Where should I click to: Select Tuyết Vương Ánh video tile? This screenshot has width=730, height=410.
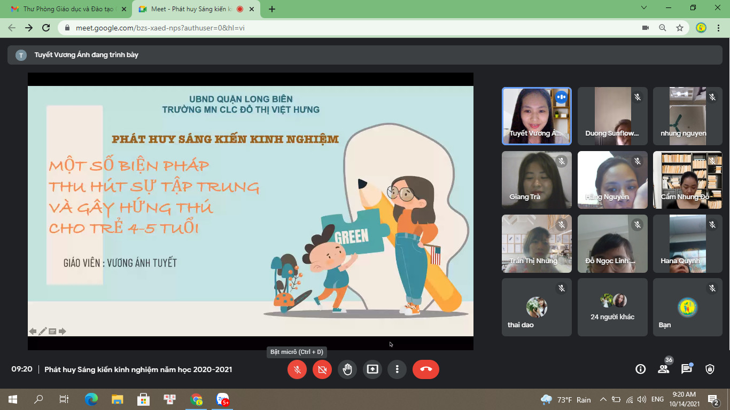537,116
